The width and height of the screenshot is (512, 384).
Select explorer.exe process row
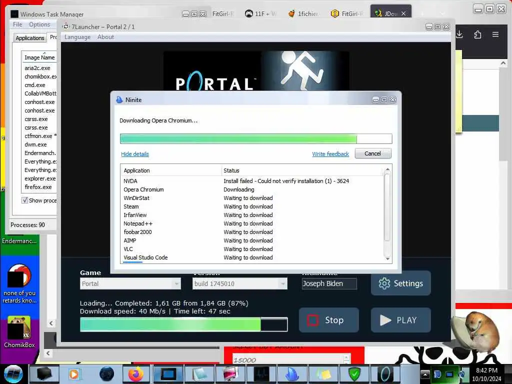39,178
